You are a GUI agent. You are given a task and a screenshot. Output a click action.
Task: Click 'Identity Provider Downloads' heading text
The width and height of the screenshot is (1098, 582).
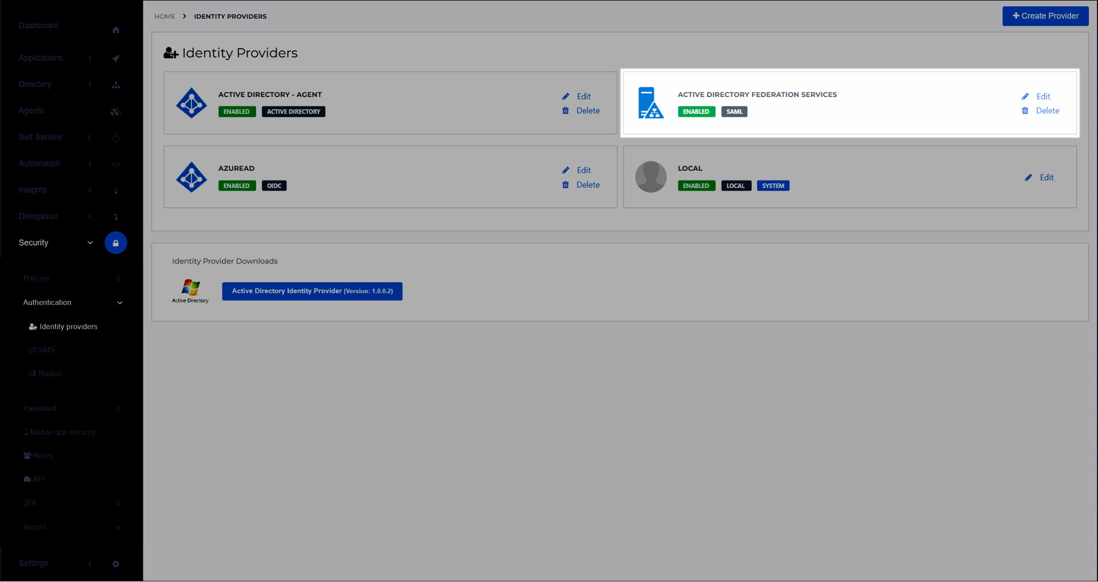[x=225, y=262]
